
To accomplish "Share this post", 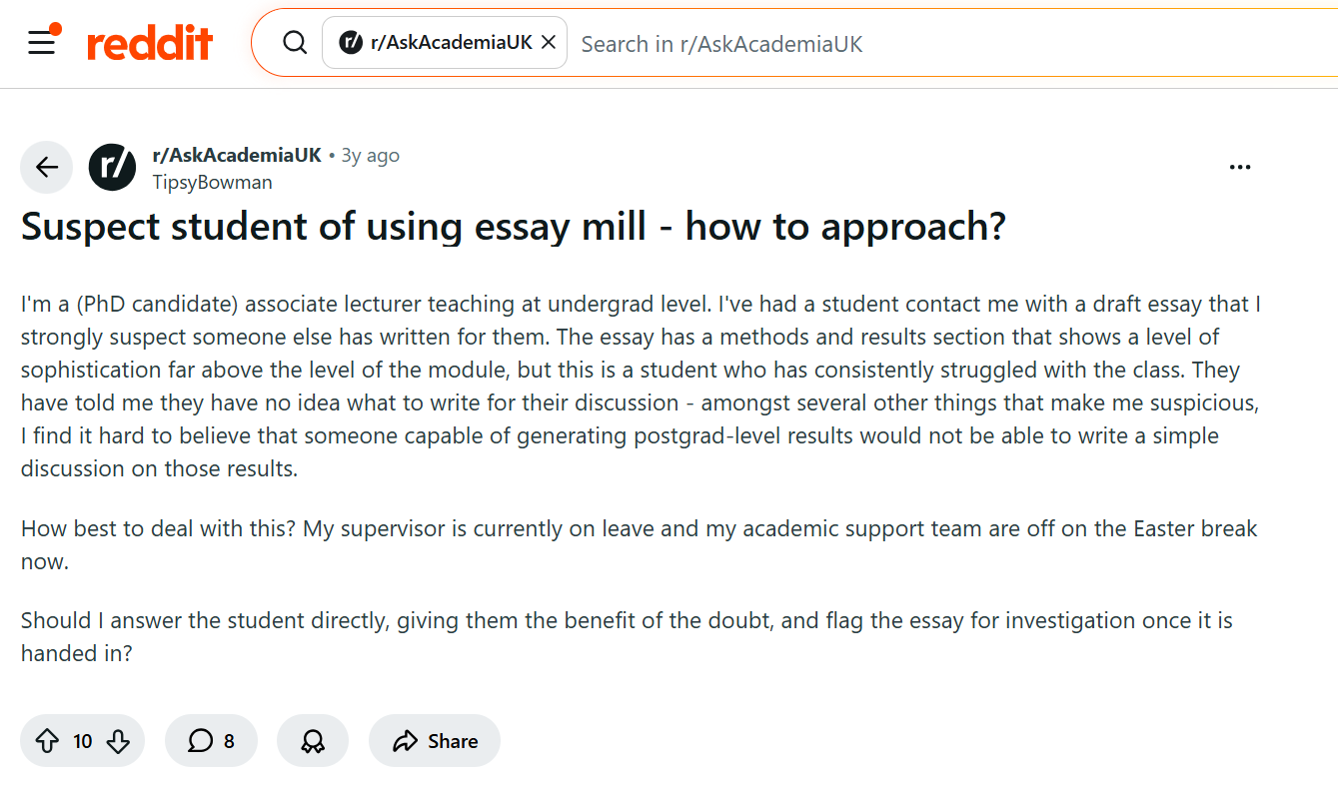I will pyautogui.click(x=435, y=741).
